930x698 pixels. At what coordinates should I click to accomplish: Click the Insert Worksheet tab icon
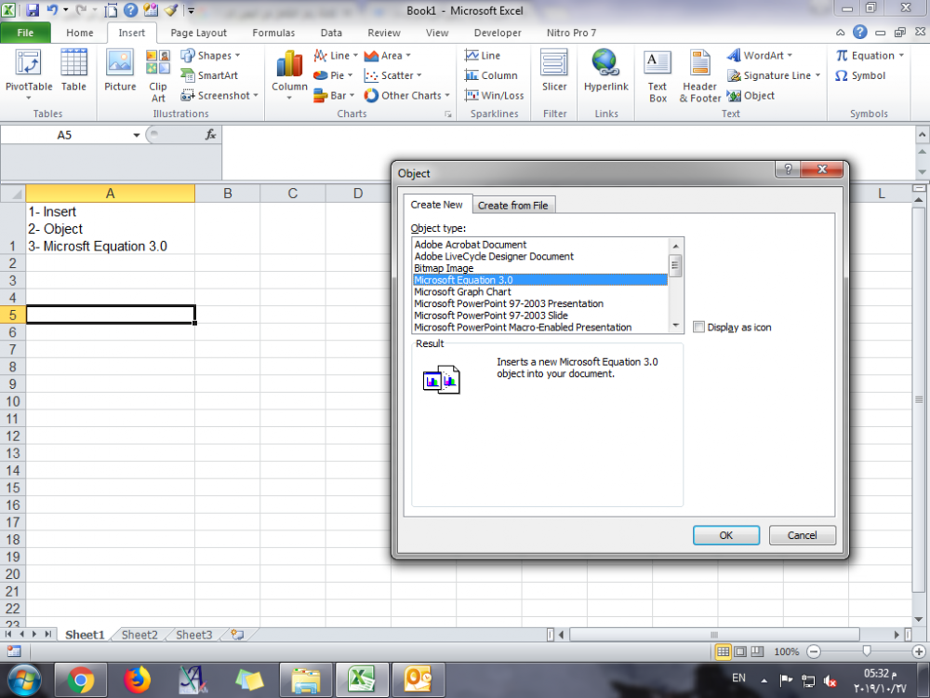click(x=237, y=635)
